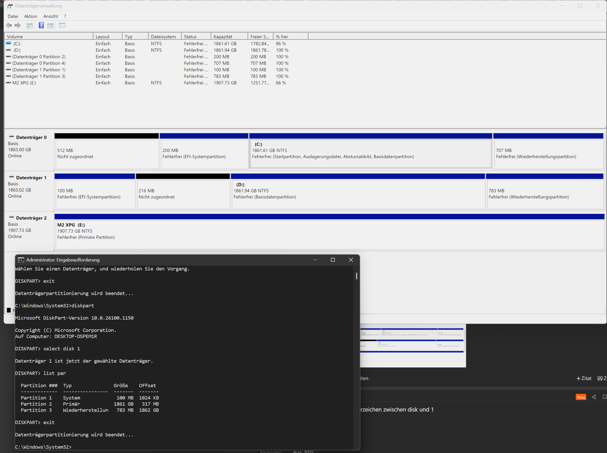Screen dimensions: 607x453
Task: Open the Datei menu
Action: pyautogui.click(x=13, y=16)
